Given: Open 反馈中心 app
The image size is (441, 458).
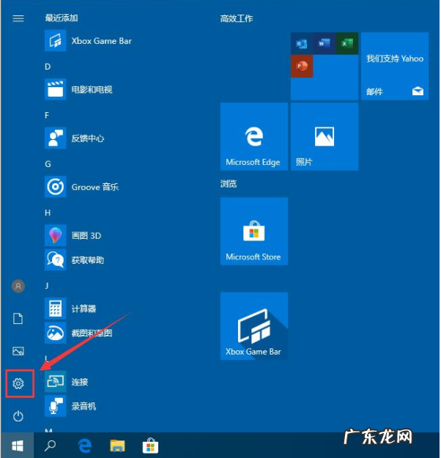Looking at the screenshot, I should [x=75, y=138].
